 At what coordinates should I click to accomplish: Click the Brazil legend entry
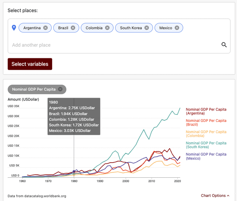[x=206, y=122]
